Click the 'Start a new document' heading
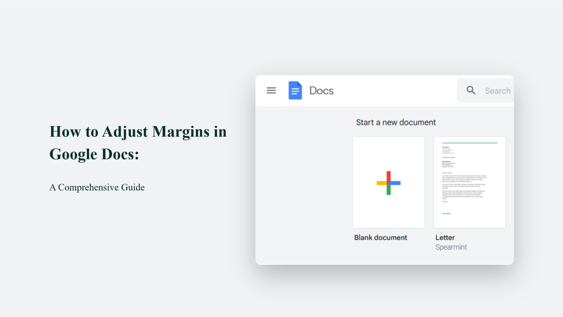Image resolution: width=563 pixels, height=317 pixels. 396,122
